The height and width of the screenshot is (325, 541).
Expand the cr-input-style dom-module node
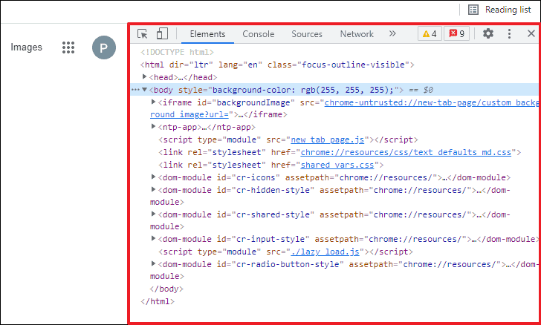click(154, 238)
